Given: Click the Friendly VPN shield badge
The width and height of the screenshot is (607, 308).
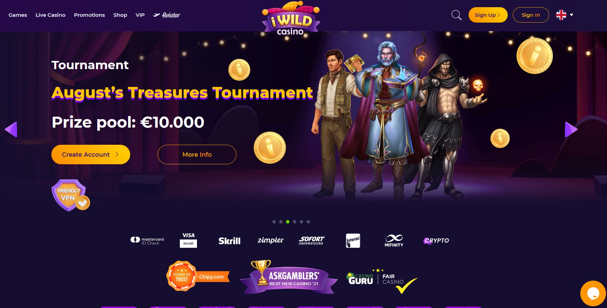Looking at the screenshot, I should (x=71, y=195).
